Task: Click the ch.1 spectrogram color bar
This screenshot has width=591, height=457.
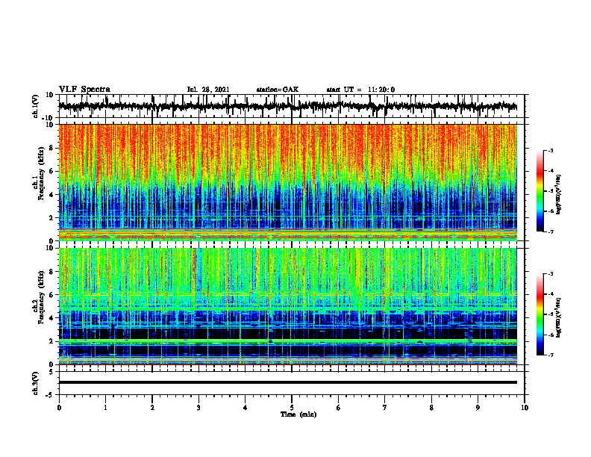Action: 540,191
